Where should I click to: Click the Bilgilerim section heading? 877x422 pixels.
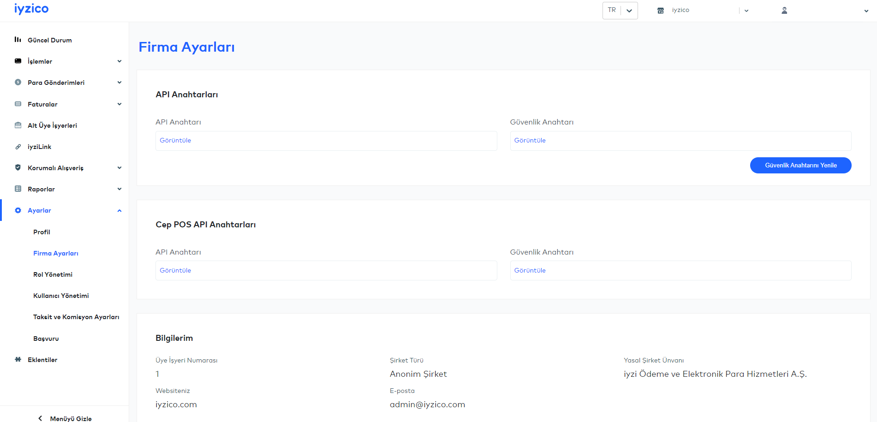tap(174, 338)
